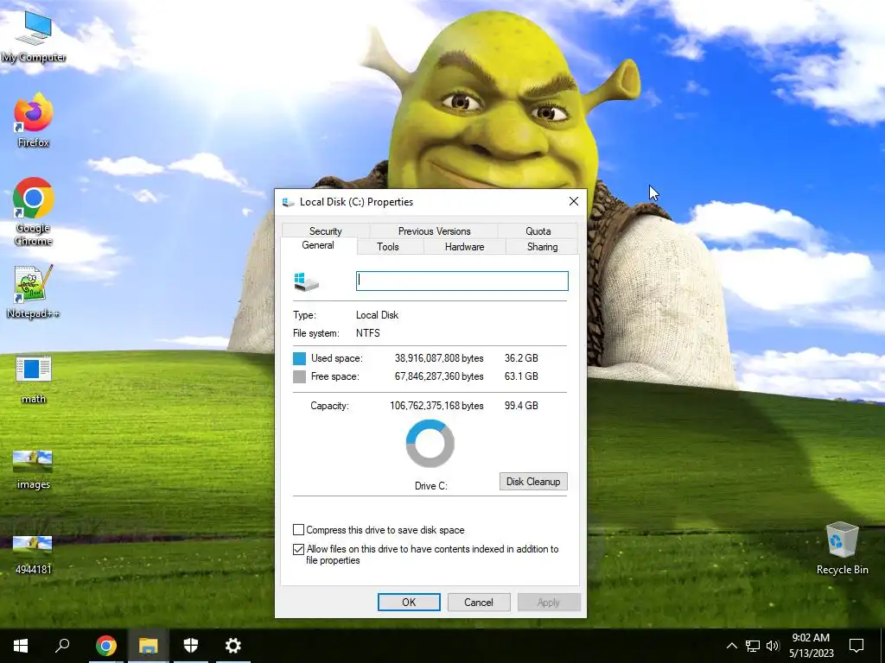Image resolution: width=885 pixels, height=663 pixels.
Task: Open network status tray icon
Action: [x=753, y=646]
